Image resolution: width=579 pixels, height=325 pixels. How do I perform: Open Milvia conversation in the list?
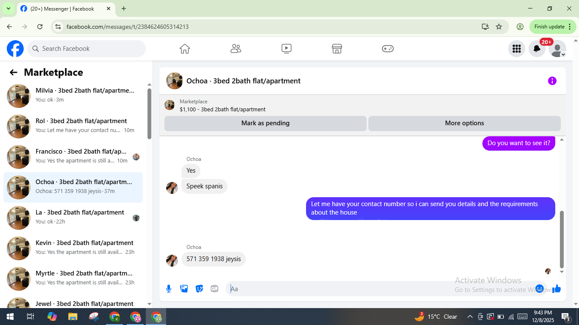tap(73, 96)
